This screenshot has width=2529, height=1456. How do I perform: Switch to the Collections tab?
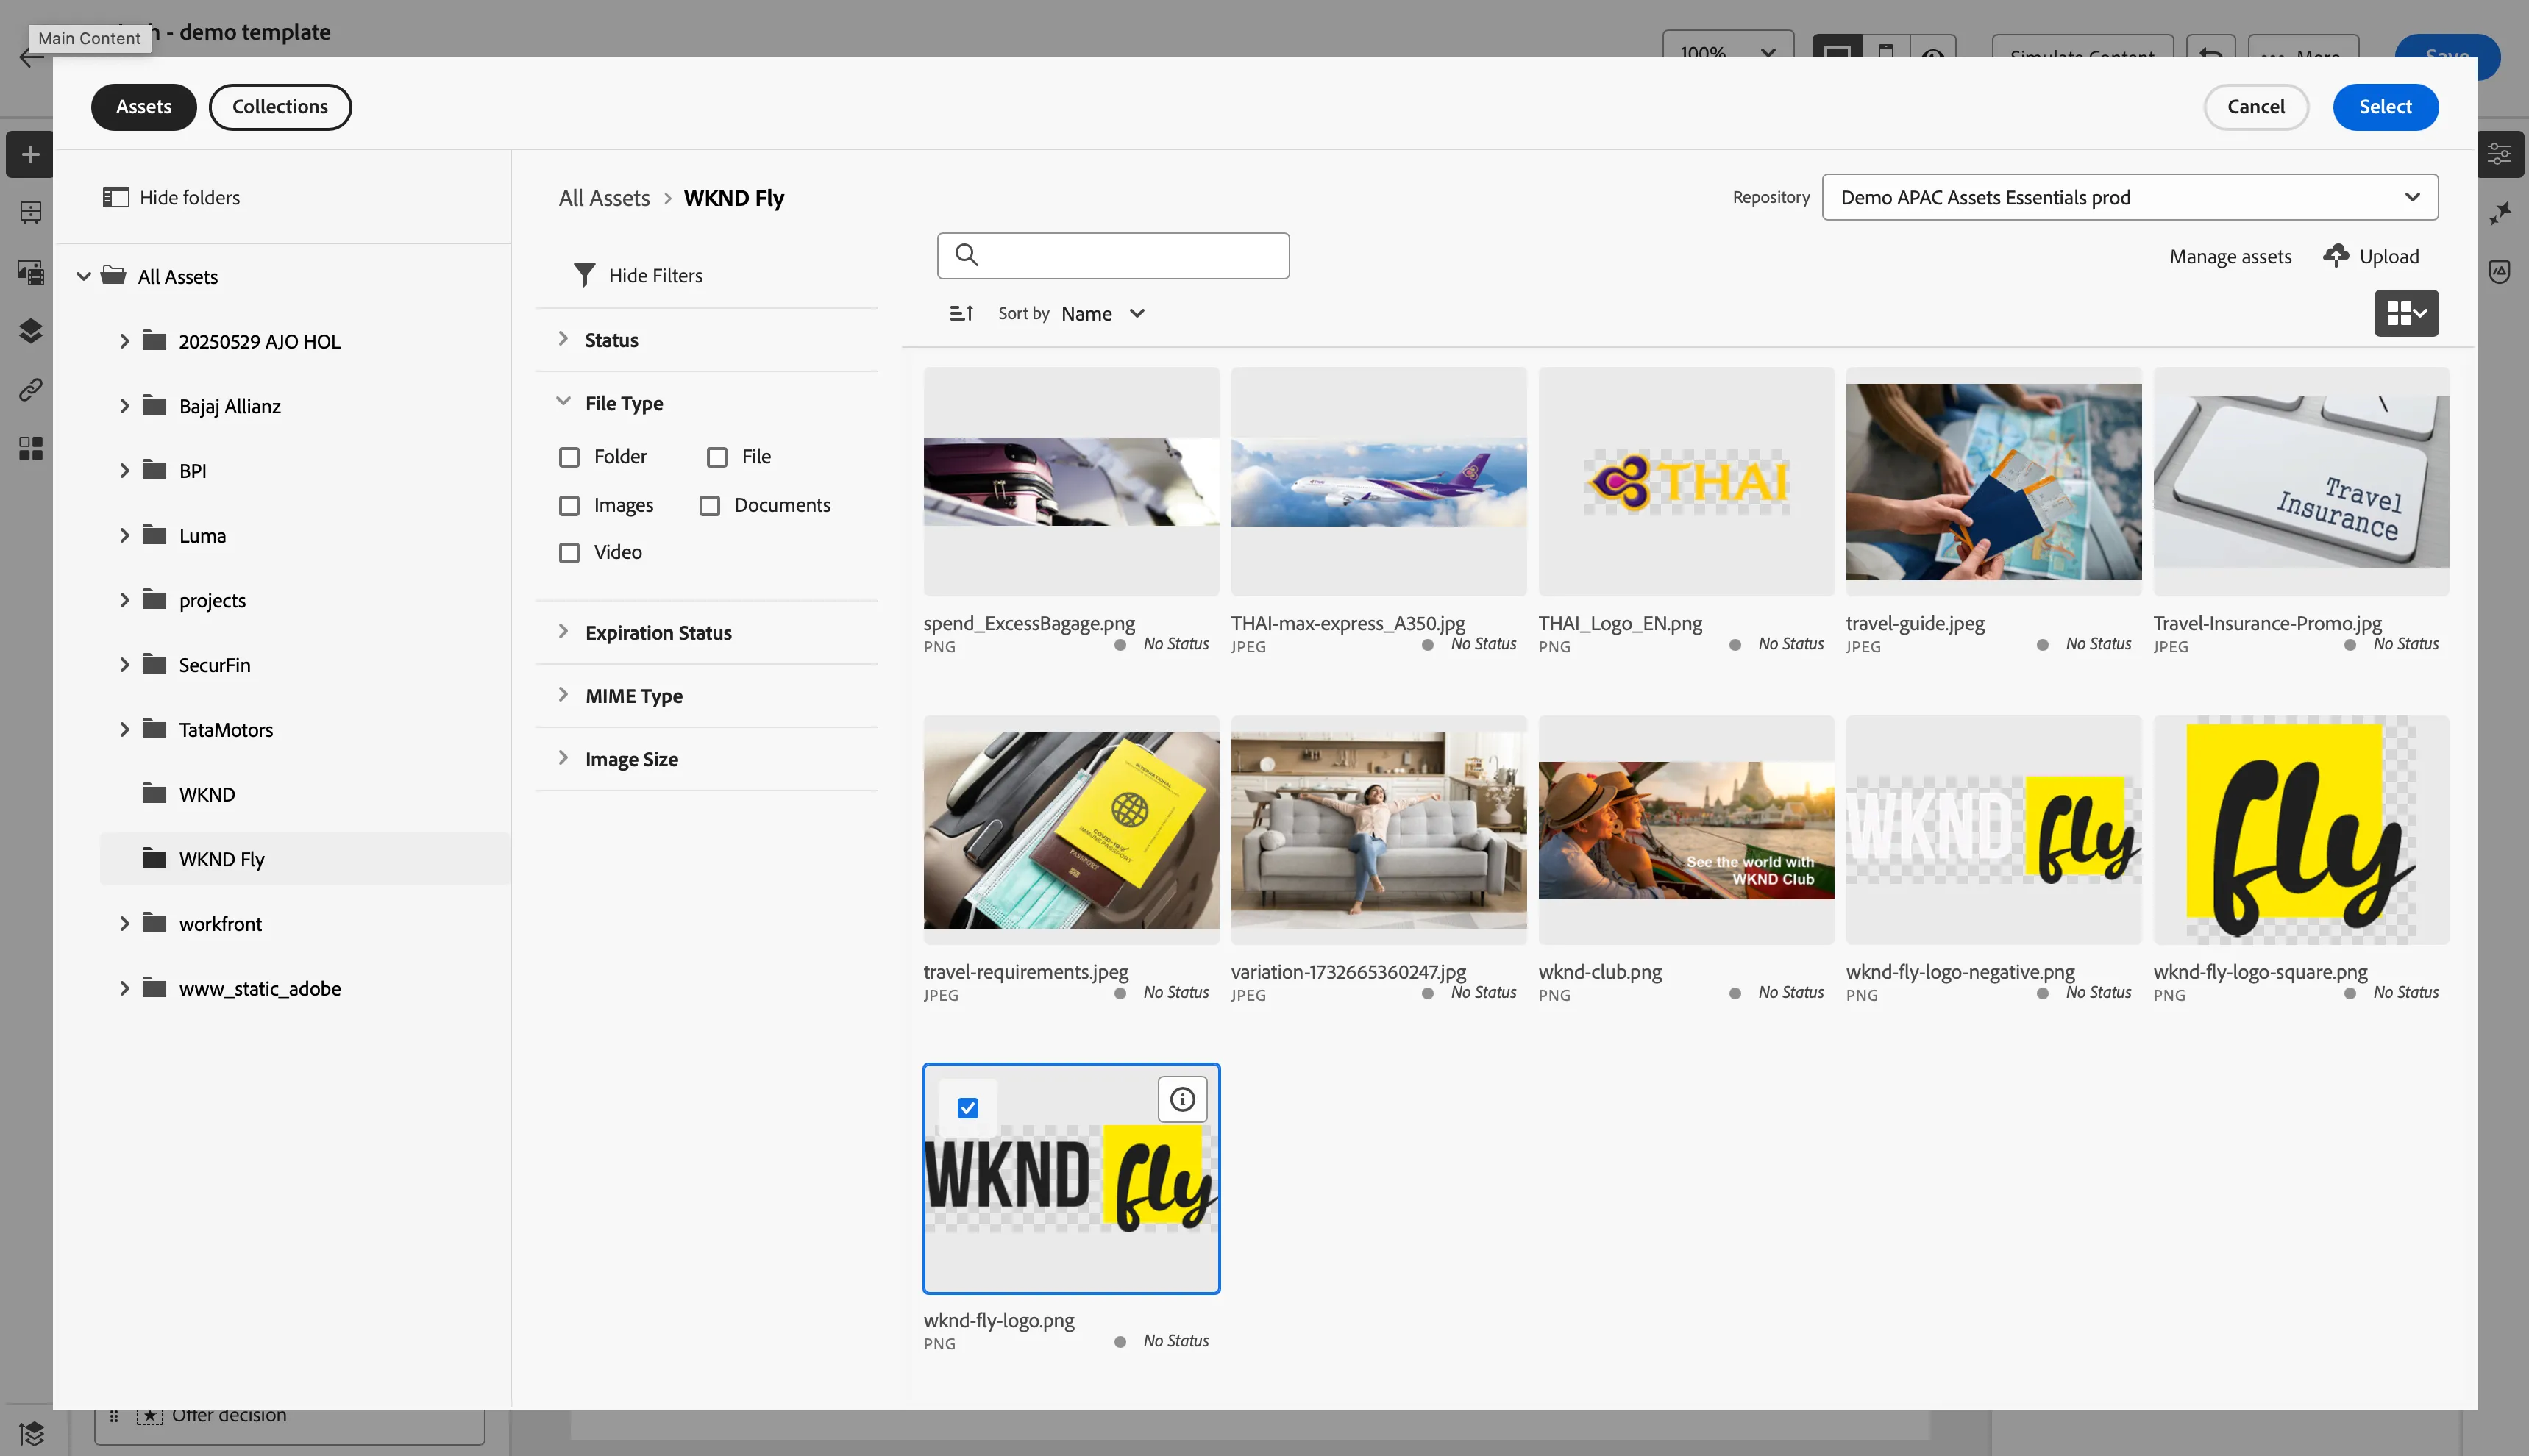(x=280, y=107)
